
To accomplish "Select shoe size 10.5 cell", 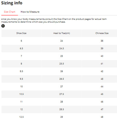I will click(x=21, y=94).
